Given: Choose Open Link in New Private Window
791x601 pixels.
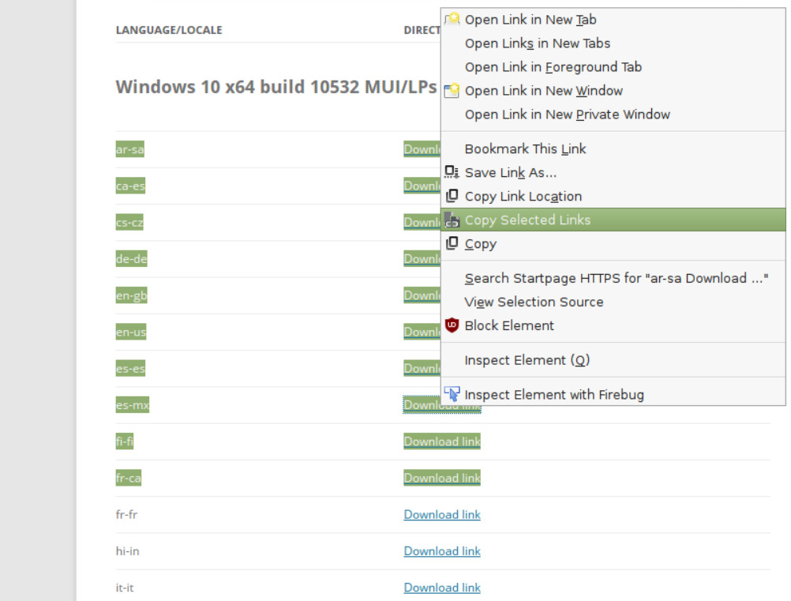Looking at the screenshot, I should 613,115.
